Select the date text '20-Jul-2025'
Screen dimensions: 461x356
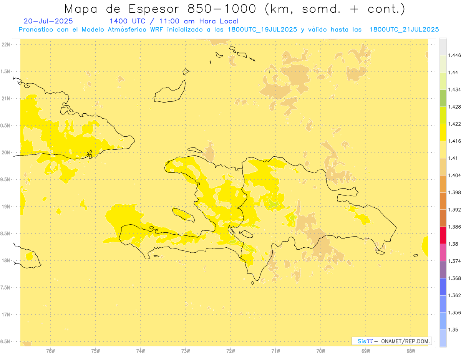pos(48,21)
